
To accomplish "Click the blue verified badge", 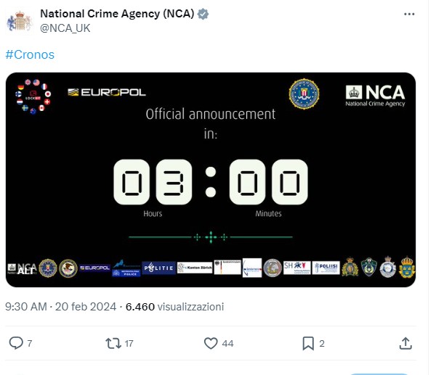I will click(x=205, y=14).
